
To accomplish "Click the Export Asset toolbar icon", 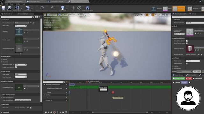I will (62, 8).
